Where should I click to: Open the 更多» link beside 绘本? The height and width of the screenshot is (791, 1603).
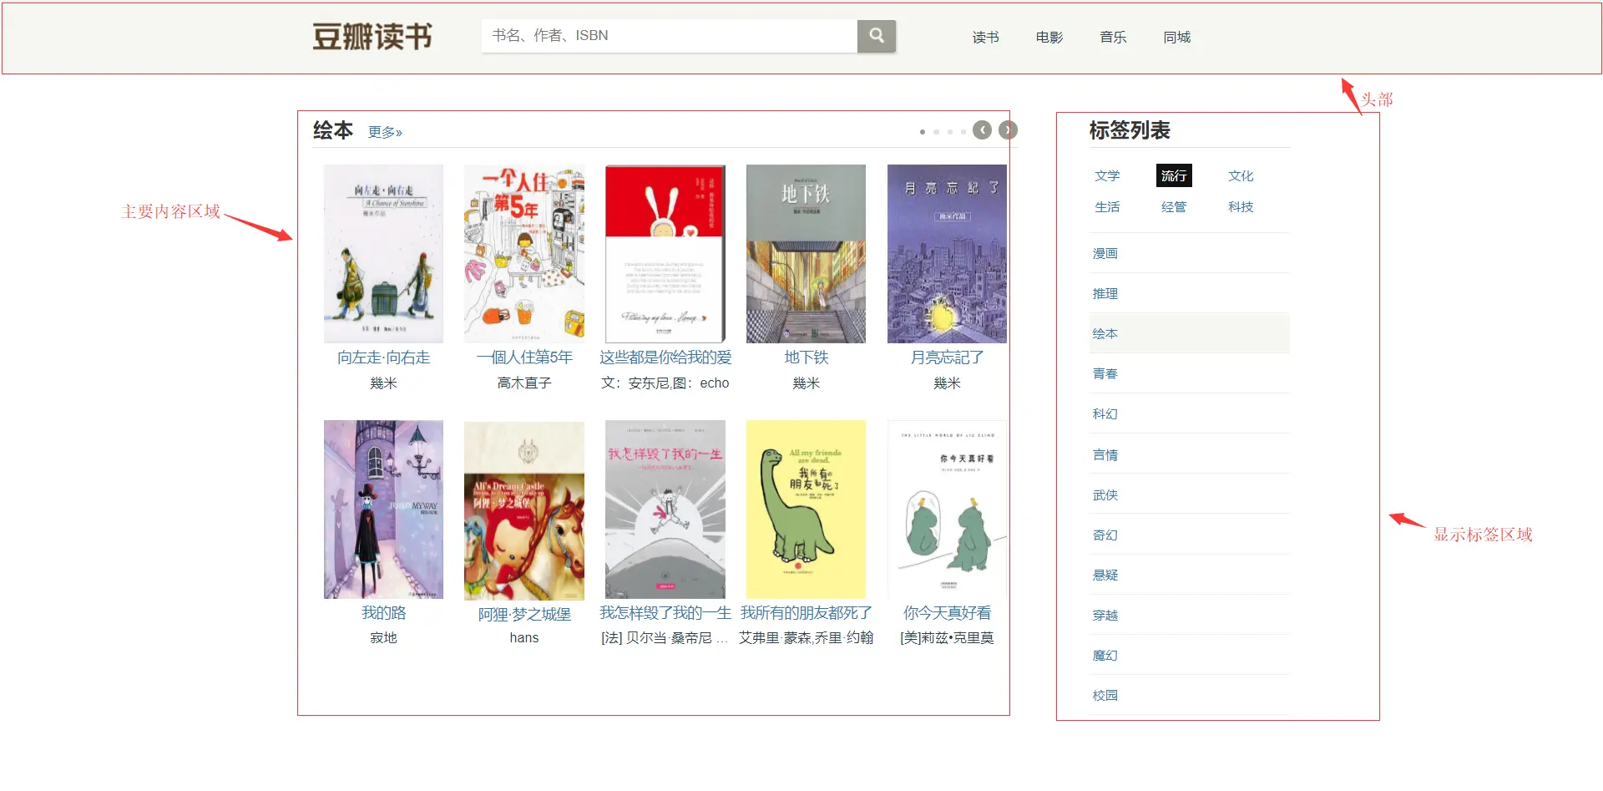(x=385, y=132)
